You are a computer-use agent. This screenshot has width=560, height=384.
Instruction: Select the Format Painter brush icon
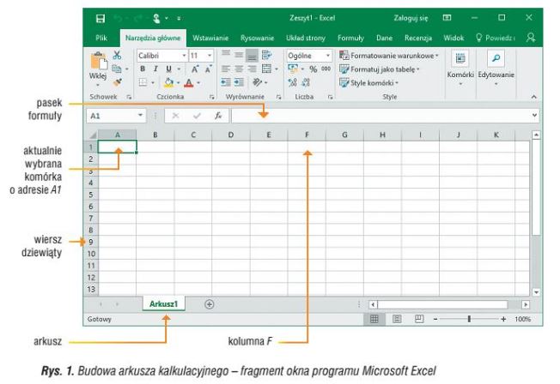pos(117,82)
